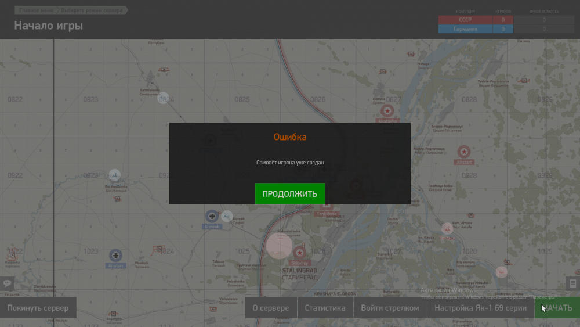
Task: Click the large pink circle over Stalingrad
Action: click(280, 246)
